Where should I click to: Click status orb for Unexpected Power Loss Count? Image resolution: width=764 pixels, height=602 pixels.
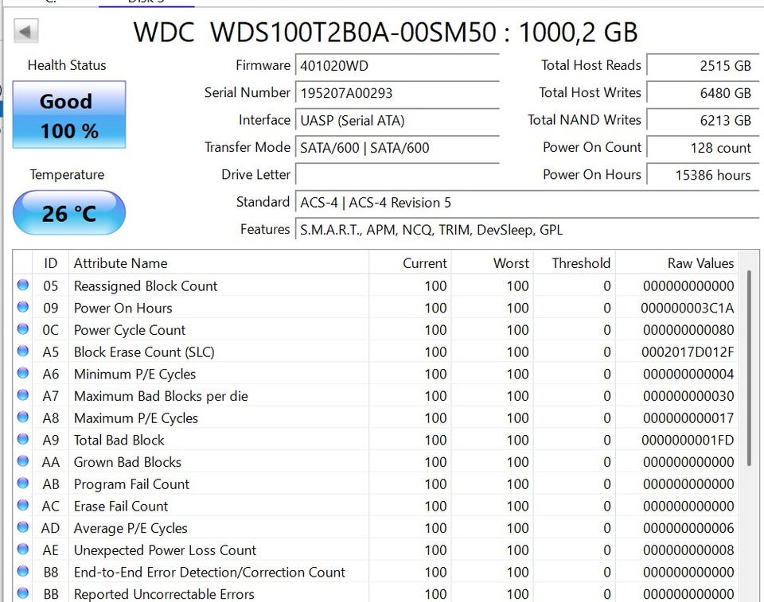tap(23, 549)
